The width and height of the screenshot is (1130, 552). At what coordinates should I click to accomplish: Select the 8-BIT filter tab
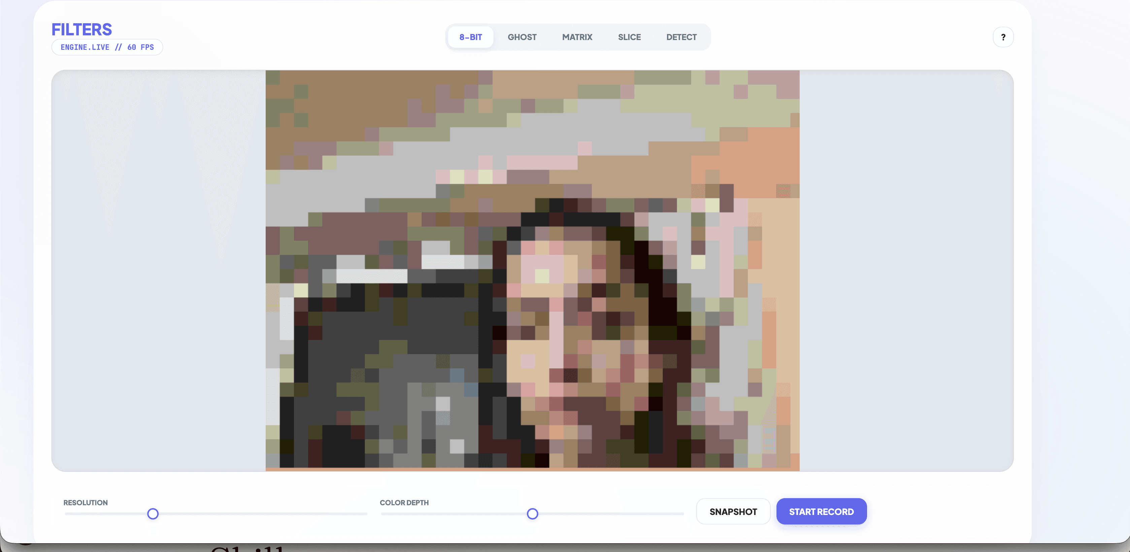tap(471, 37)
